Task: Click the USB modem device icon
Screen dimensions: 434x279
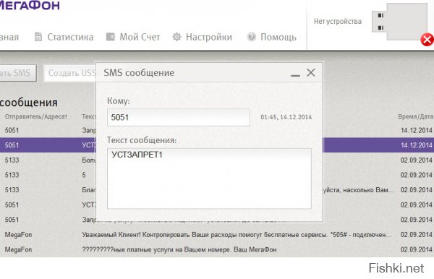Action: coord(399,22)
